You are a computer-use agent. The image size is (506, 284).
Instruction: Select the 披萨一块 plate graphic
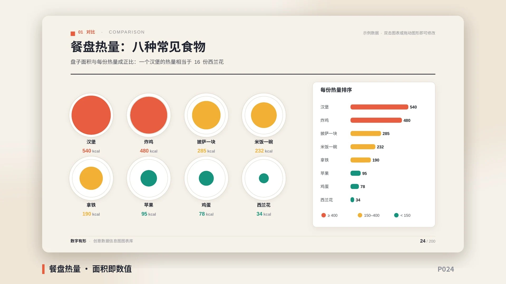[206, 115]
